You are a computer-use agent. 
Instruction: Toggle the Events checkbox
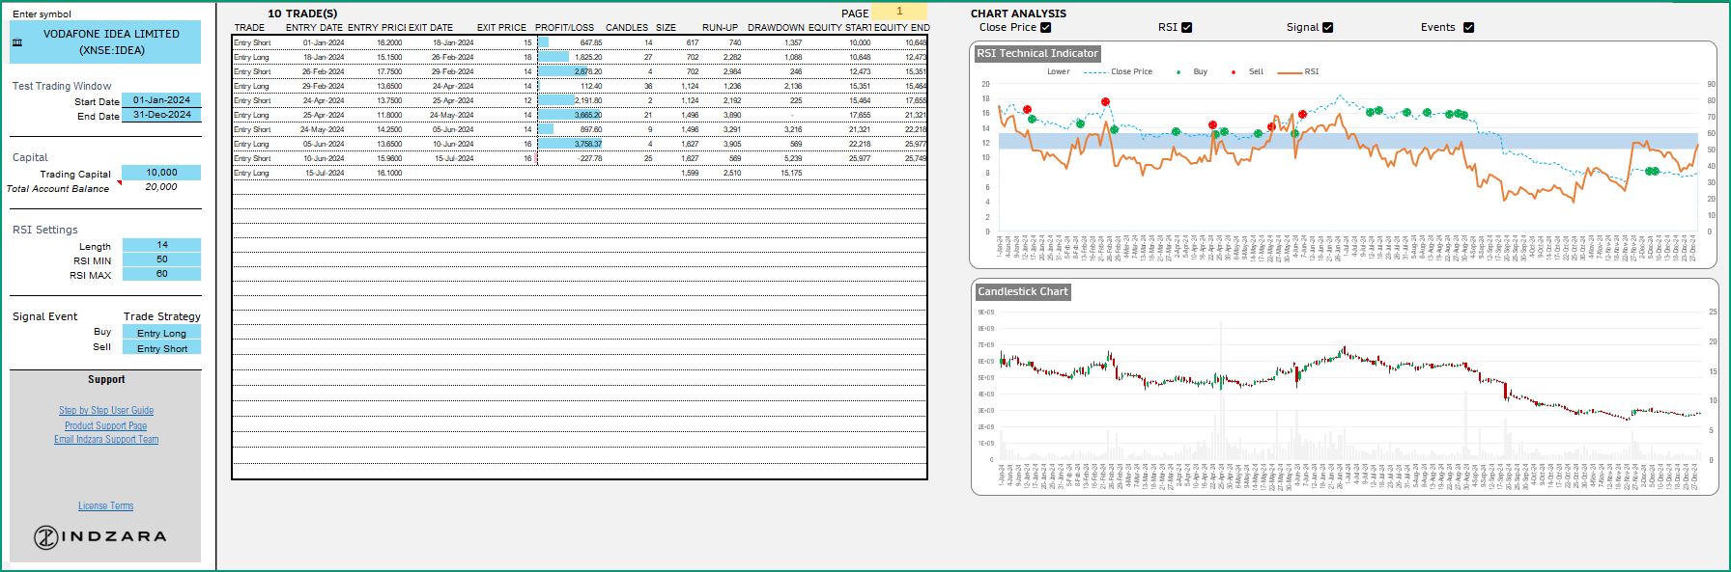1469,28
